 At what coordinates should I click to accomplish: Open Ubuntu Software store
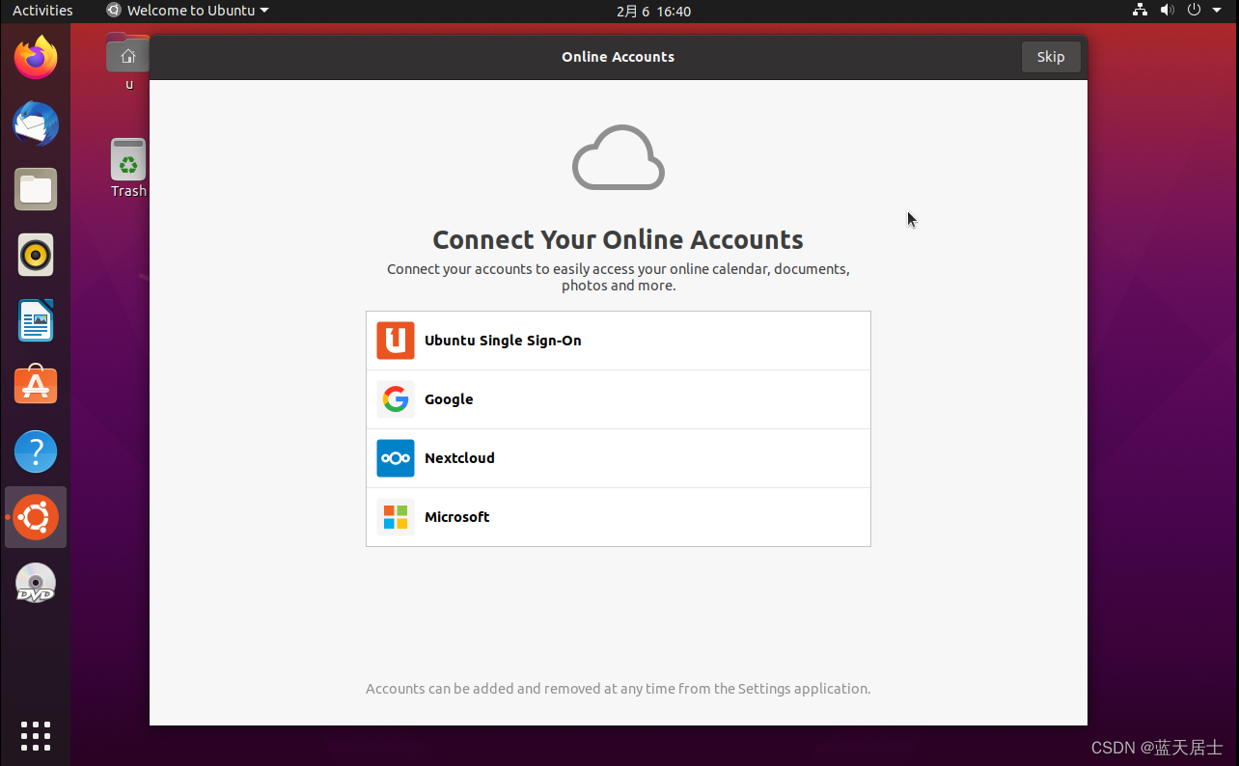tap(35, 385)
